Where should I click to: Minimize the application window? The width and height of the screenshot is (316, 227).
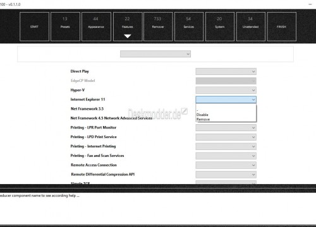[310, 4]
